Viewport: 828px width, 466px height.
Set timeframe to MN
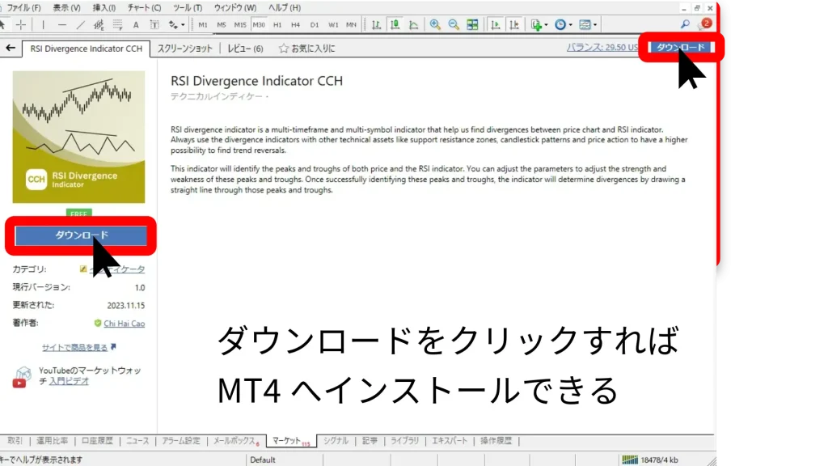pyautogui.click(x=351, y=25)
